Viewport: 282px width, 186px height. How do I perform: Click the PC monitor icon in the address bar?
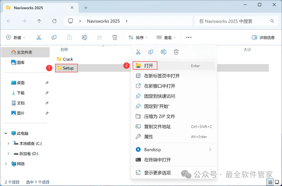click(x=70, y=21)
